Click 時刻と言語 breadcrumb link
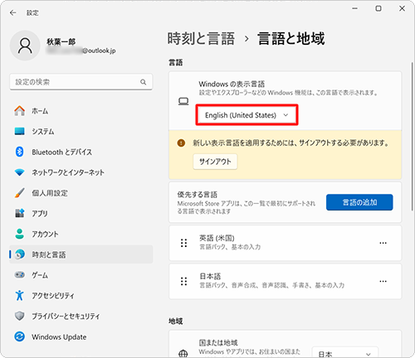 click(x=201, y=38)
